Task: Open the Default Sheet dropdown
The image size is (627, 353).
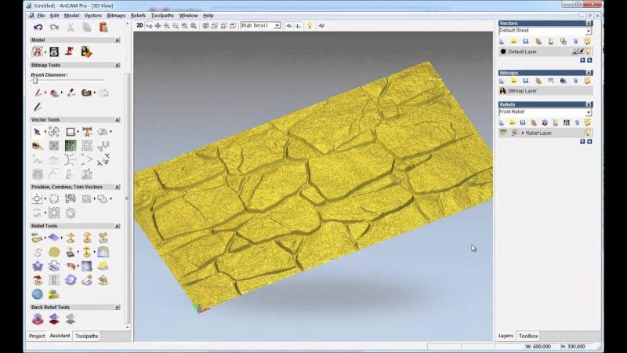Action: tap(588, 31)
